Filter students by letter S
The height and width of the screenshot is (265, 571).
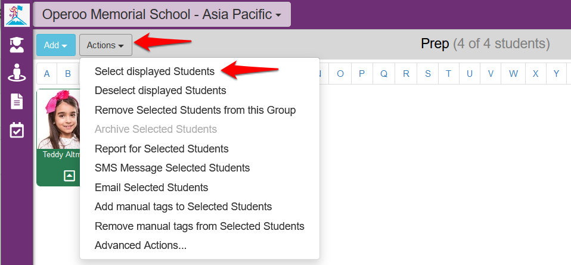click(428, 73)
